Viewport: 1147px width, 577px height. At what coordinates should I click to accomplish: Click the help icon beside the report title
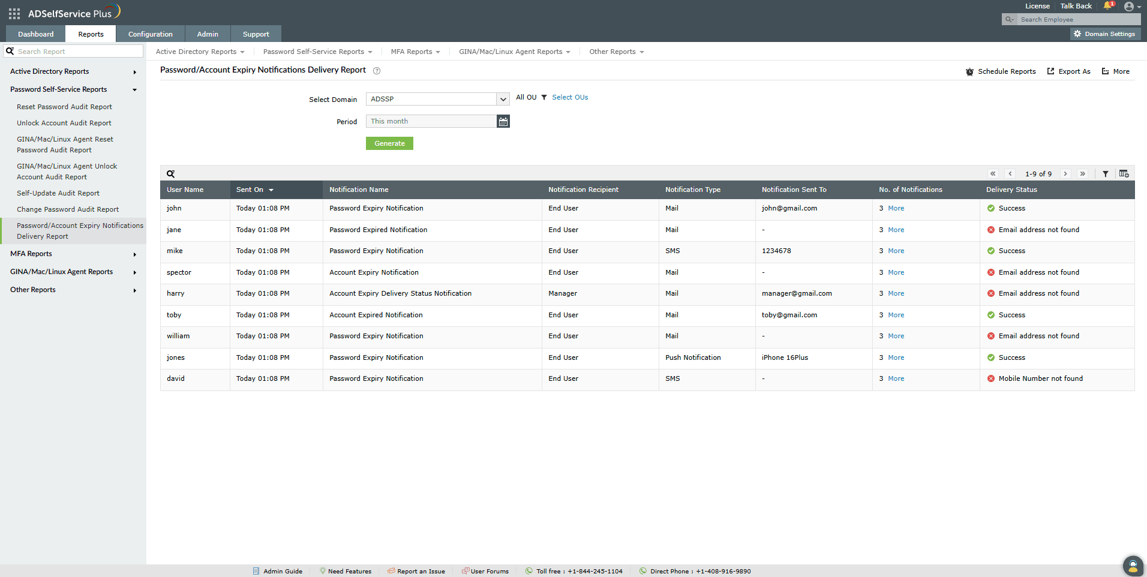[x=377, y=71]
